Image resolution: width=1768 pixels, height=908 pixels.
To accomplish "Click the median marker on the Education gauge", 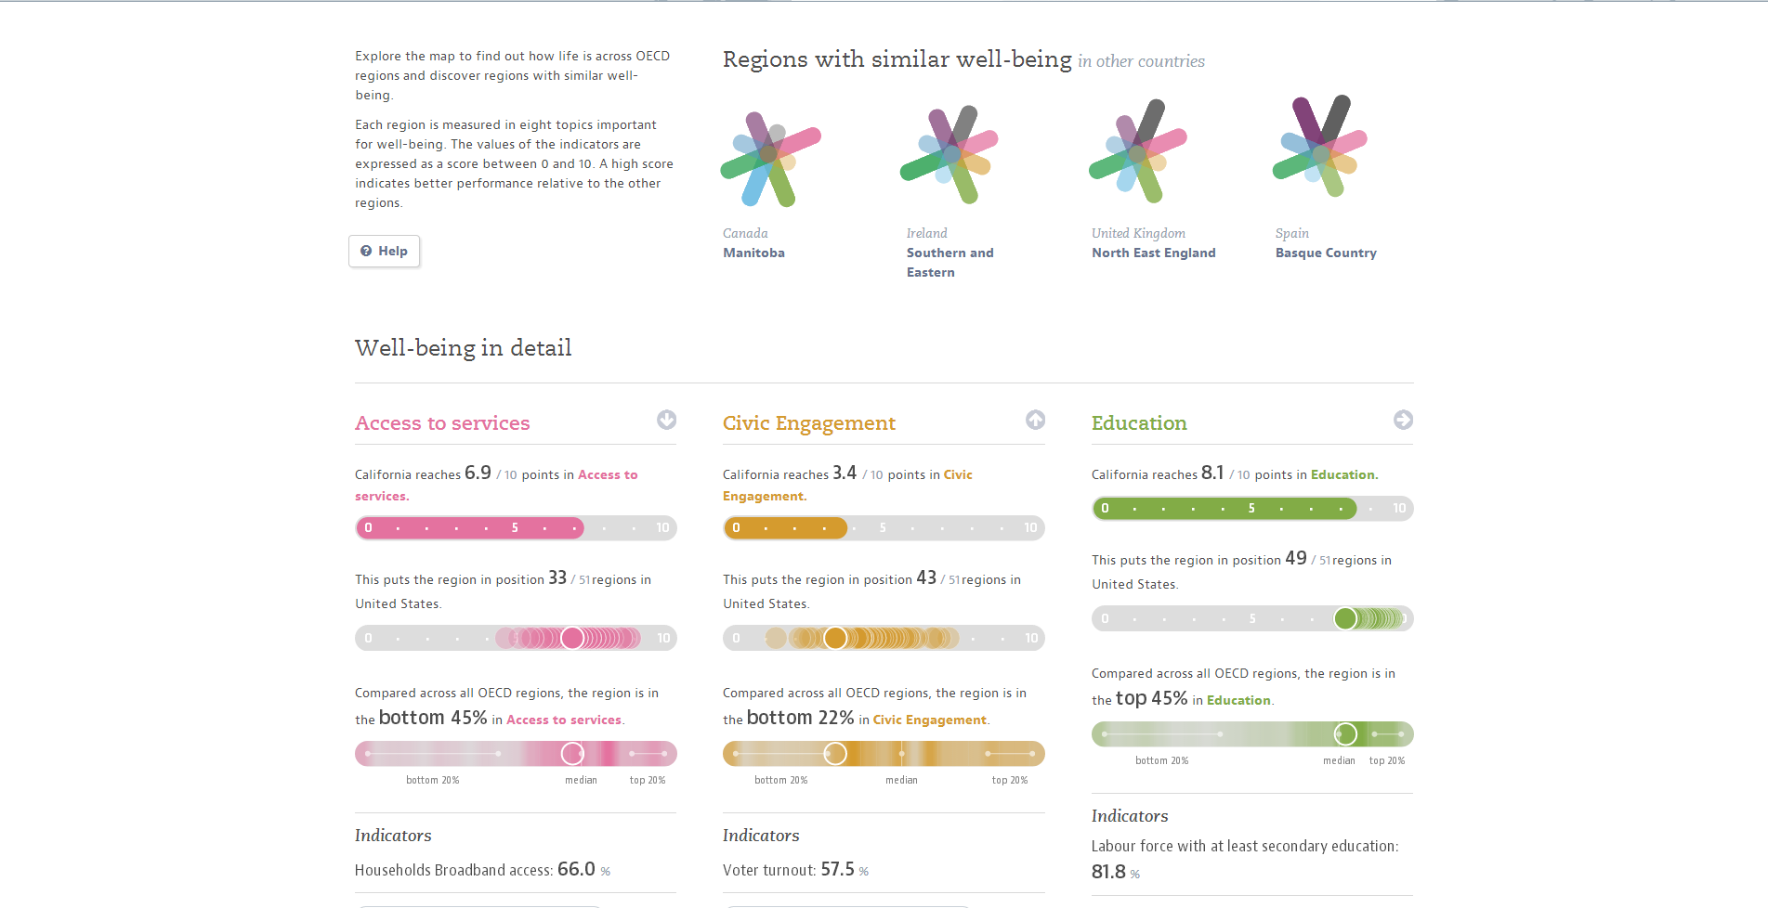I will tap(1344, 733).
